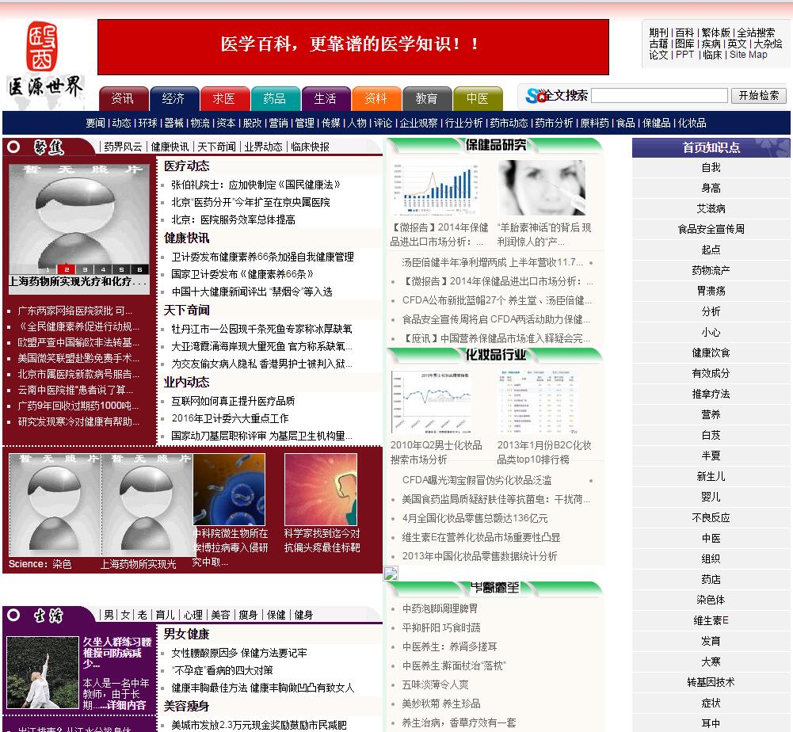Click the red 医学百科 banner
The image size is (793, 732).
click(353, 47)
